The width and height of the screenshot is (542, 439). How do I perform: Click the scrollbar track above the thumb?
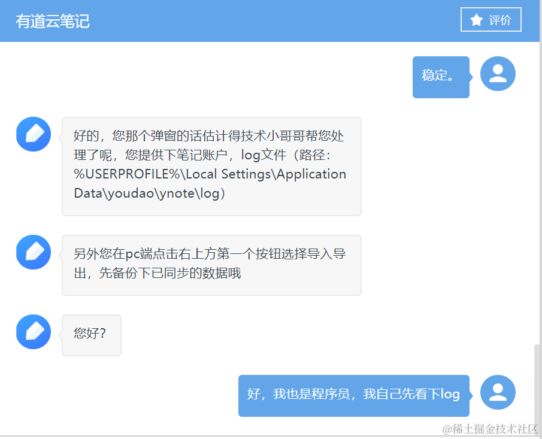point(537,193)
